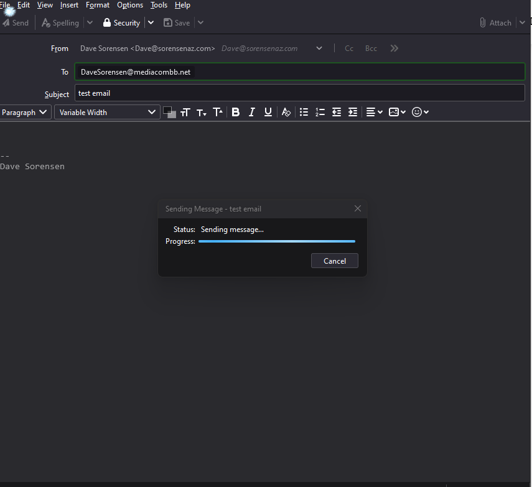Attach a file with the paperclip

(495, 23)
